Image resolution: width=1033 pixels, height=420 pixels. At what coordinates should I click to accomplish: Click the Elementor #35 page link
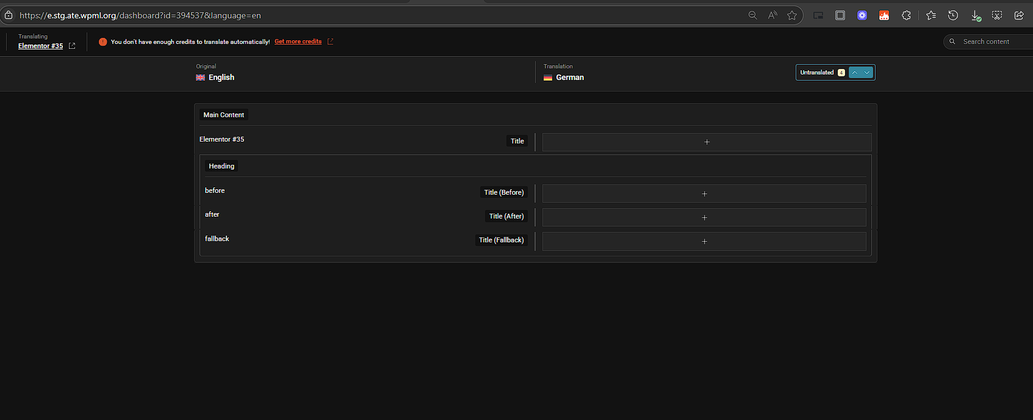tap(40, 46)
